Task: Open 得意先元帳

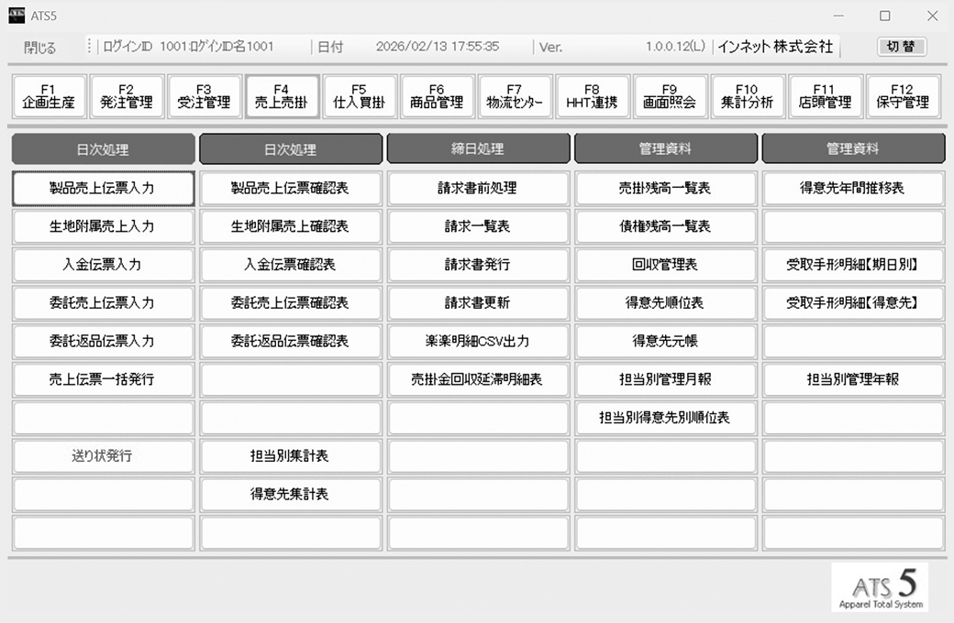Action: [x=665, y=341]
